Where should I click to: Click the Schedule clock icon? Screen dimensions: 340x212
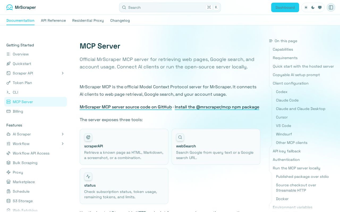click(x=8, y=191)
